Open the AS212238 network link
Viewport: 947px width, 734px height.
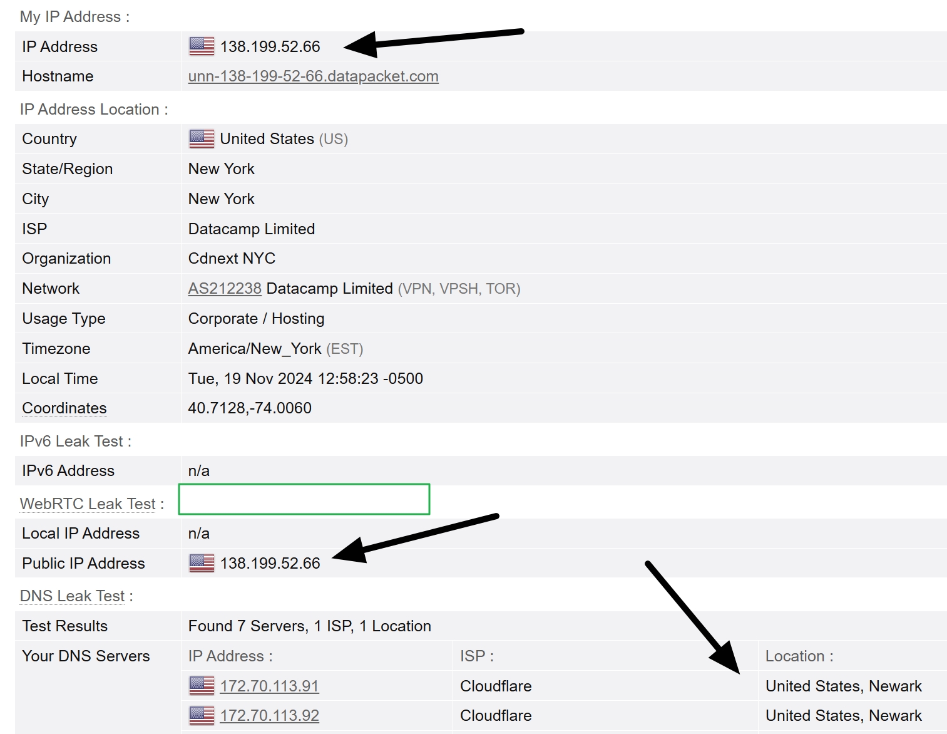(x=224, y=288)
